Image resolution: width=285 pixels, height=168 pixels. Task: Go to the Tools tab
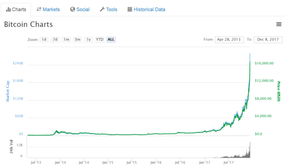pos(109,9)
